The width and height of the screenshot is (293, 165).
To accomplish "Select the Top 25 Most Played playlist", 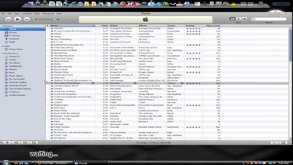I will pyautogui.click(x=20, y=88).
